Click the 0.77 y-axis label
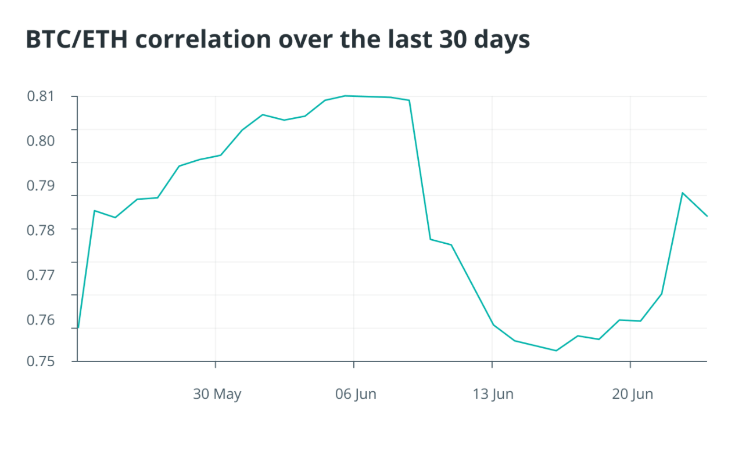This screenshot has height=462, width=735. coord(41,275)
